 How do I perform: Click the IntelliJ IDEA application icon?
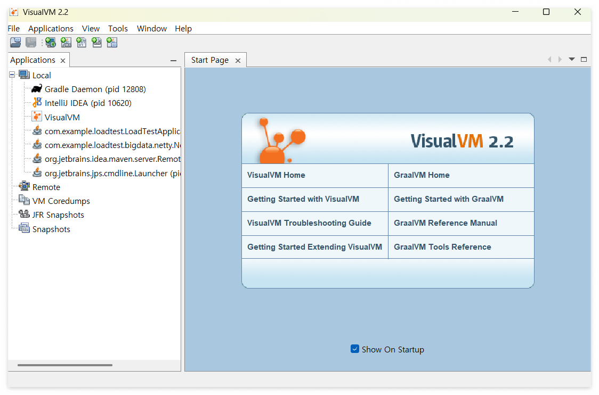point(37,103)
